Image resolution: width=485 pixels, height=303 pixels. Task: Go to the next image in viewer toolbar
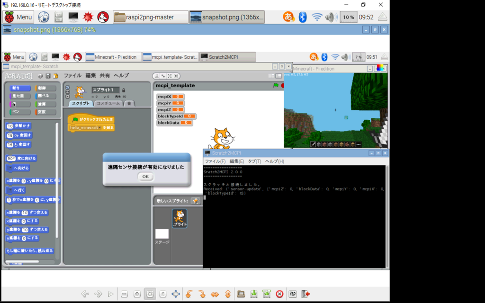pos(98,294)
